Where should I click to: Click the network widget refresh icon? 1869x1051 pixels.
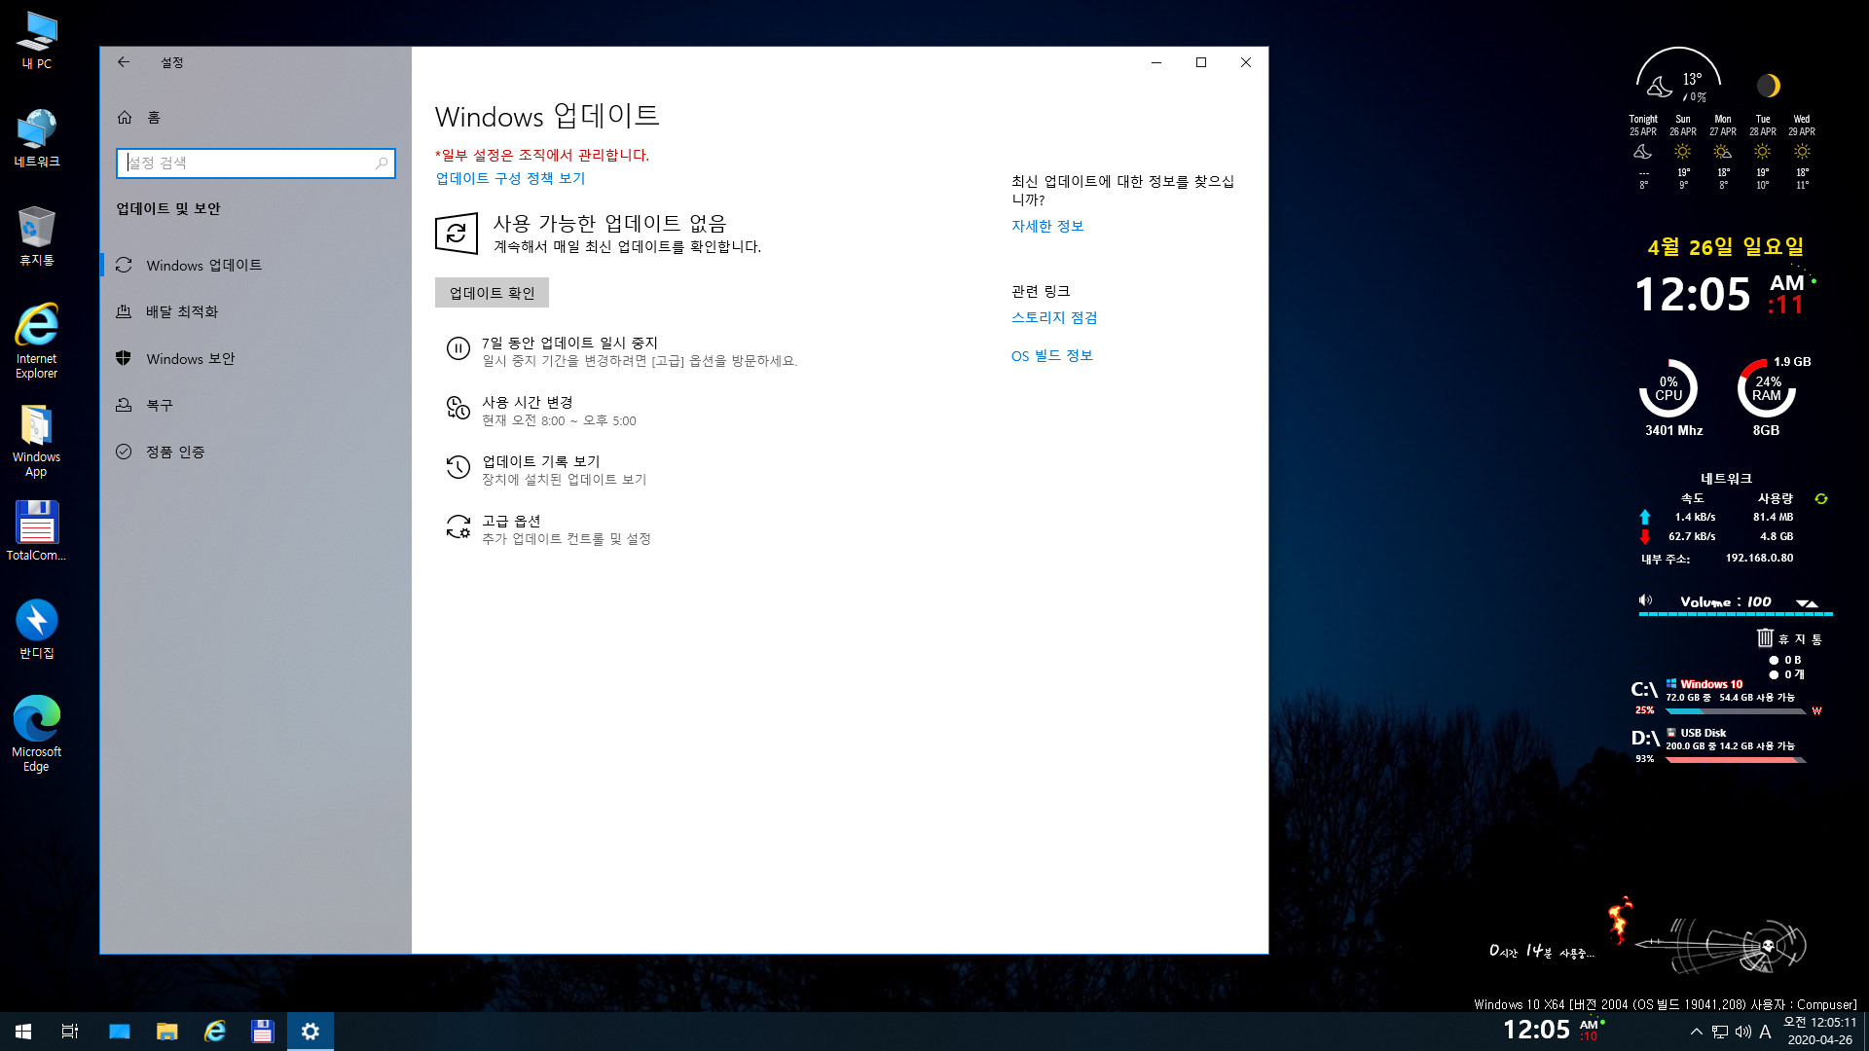(1820, 498)
